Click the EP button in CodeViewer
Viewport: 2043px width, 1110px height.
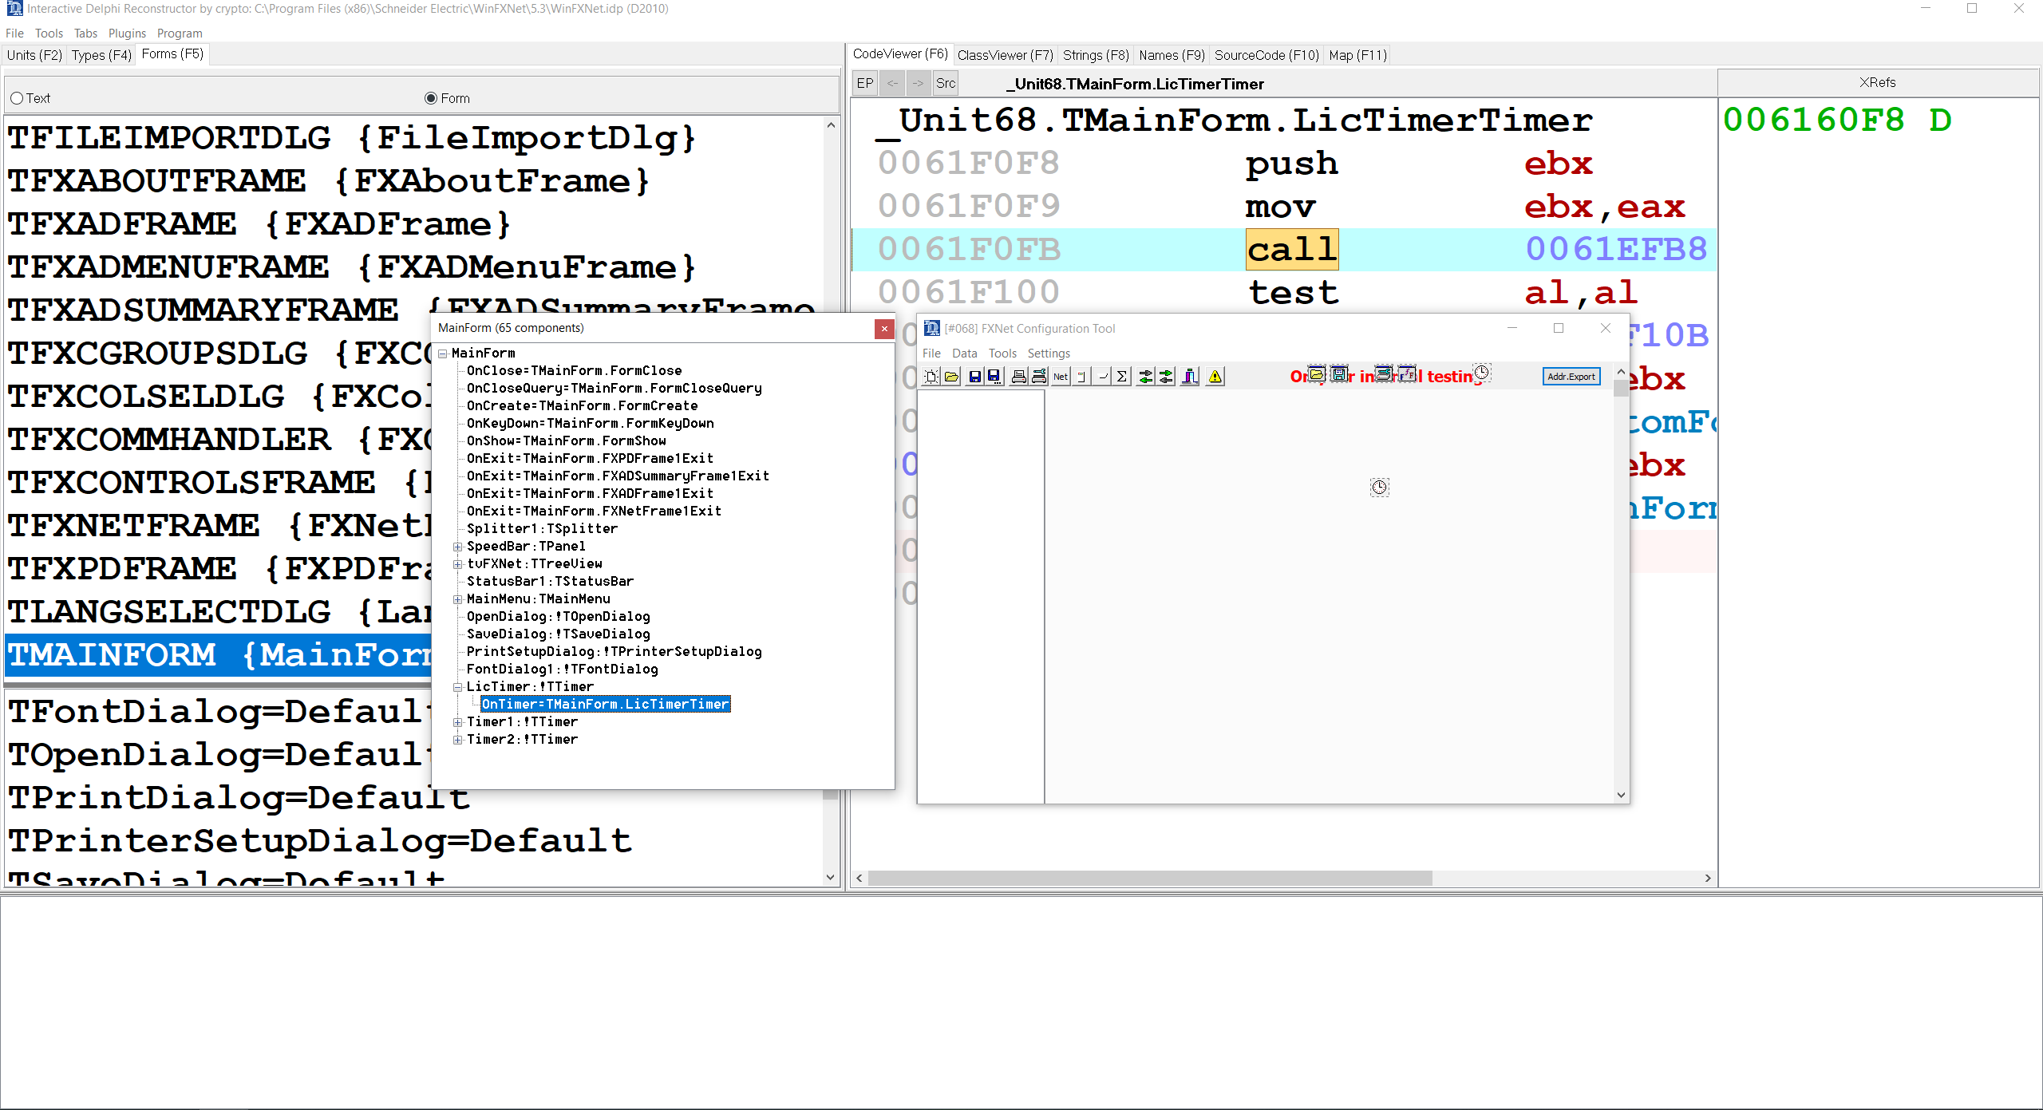point(865,83)
